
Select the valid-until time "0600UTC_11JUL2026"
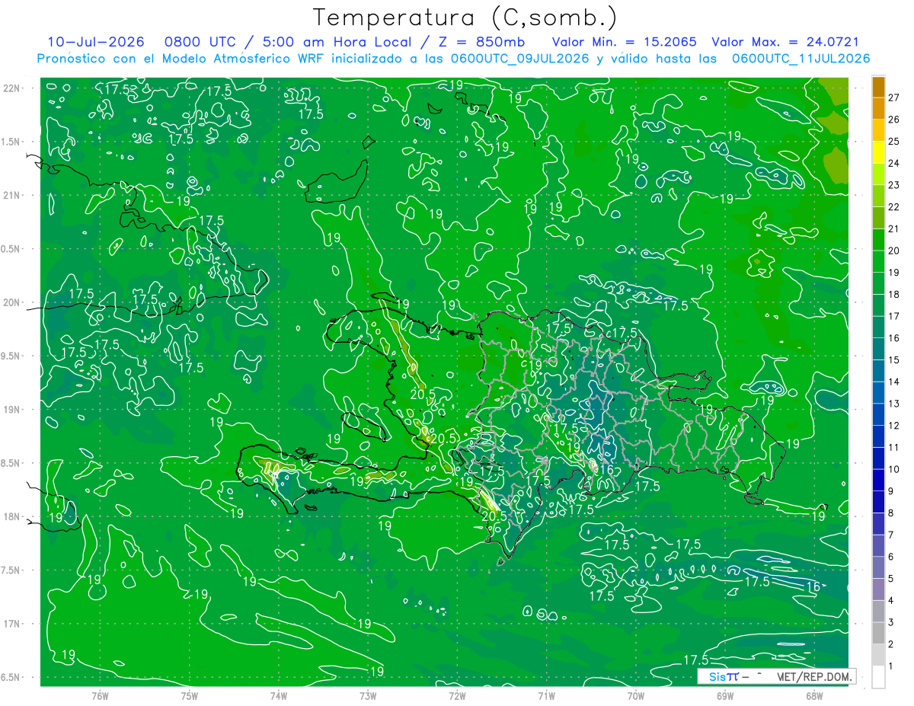tap(801, 59)
